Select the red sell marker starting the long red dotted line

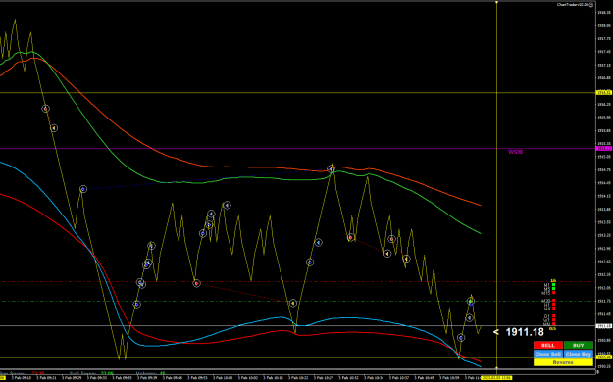[x=196, y=283]
